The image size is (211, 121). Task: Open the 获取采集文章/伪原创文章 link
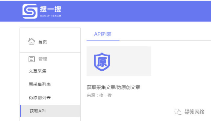(x=114, y=87)
